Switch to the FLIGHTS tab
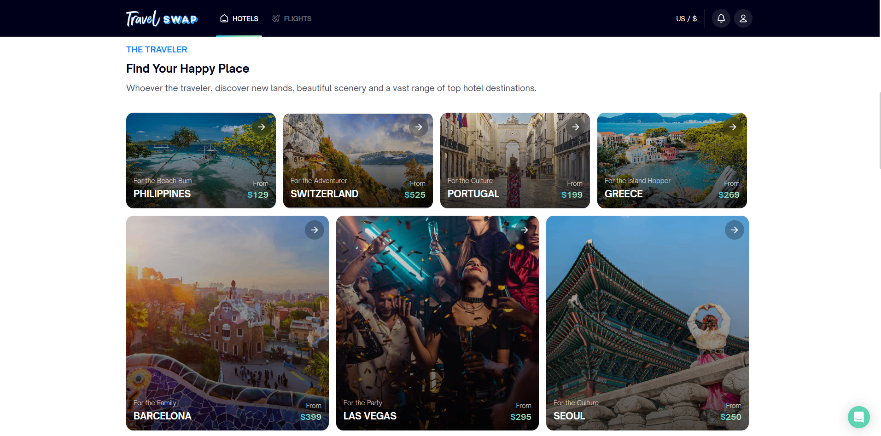The image size is (881, 436). [298, 18]
